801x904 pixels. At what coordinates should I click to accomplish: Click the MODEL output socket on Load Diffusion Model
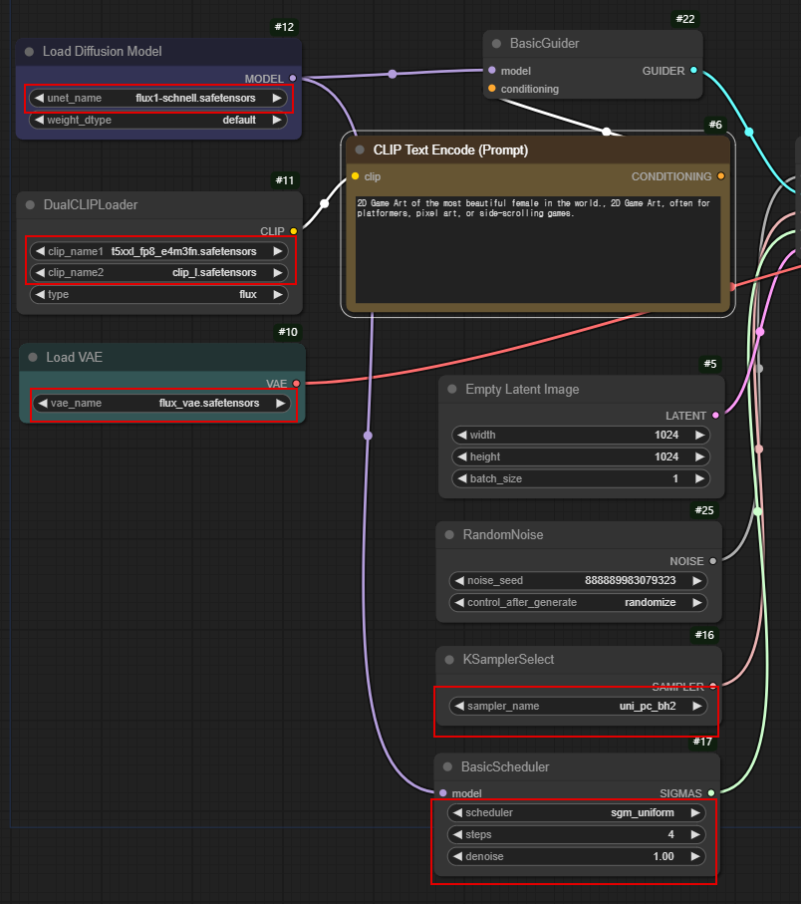click(x=293, y=79)
